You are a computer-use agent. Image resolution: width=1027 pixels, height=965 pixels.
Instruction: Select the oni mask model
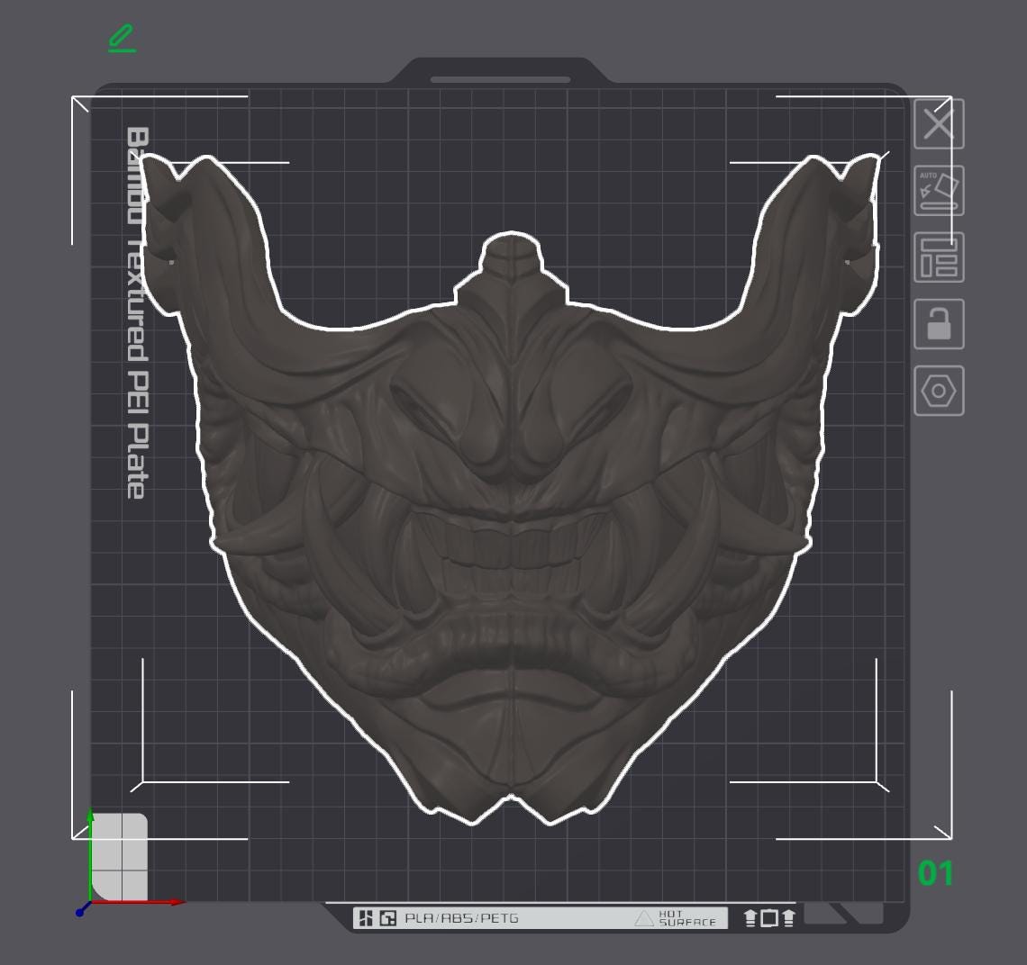pyautogui.click(x=511, y=524)
